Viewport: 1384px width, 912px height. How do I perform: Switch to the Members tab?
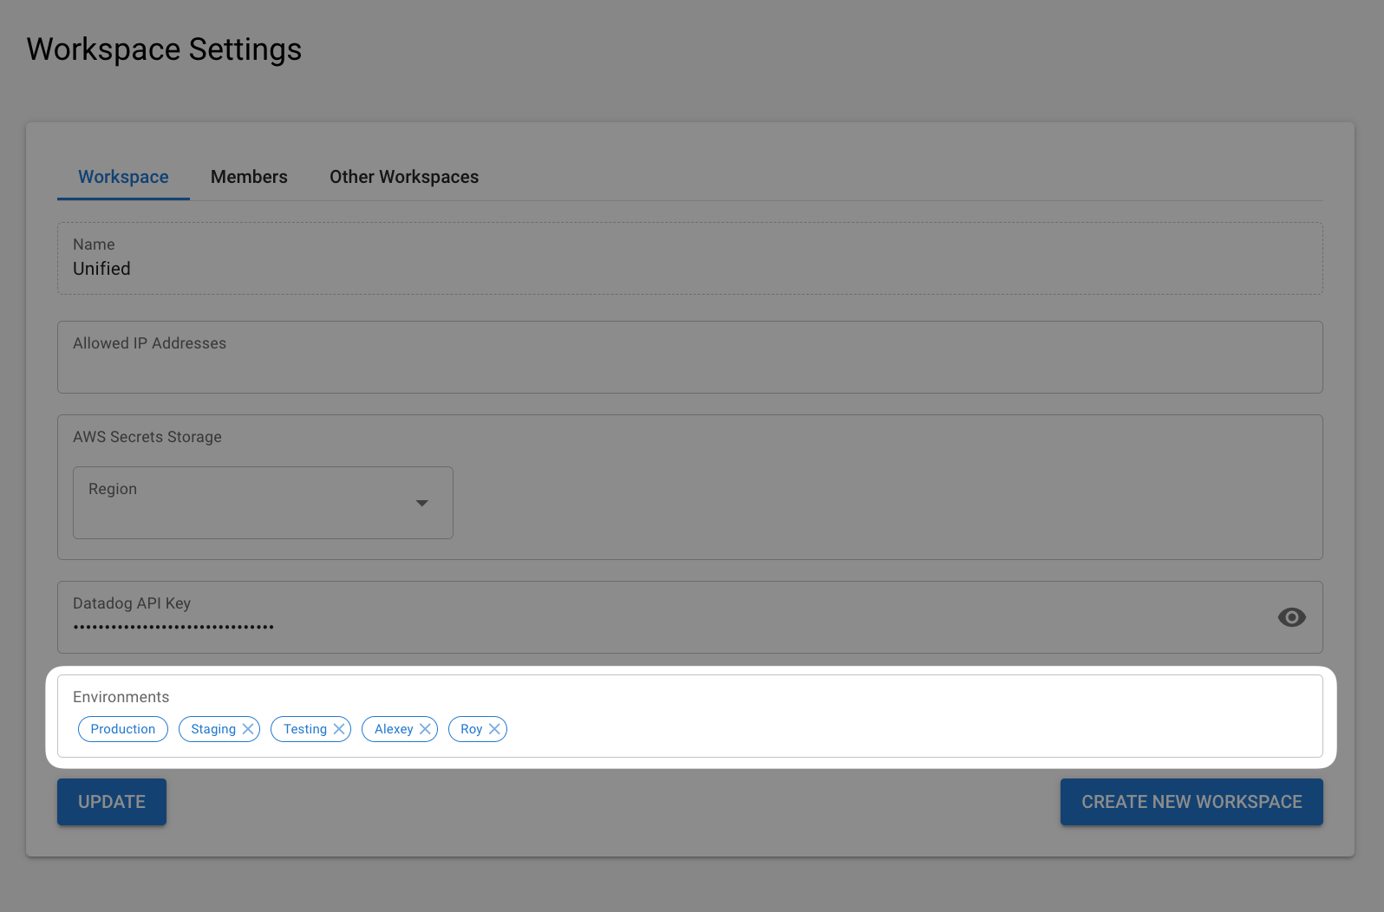[x=249, y=177]
